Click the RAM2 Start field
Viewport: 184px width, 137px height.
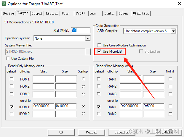130,86
